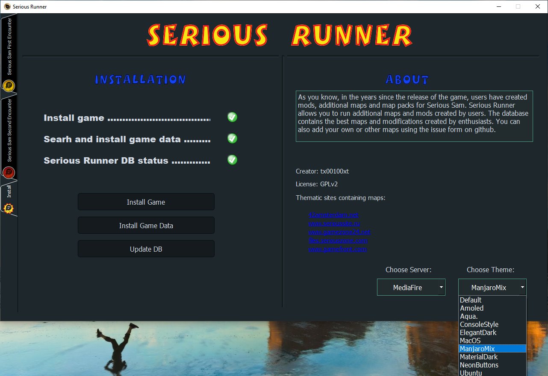Minimize the Serious Runner window

(x=498, y=6)
